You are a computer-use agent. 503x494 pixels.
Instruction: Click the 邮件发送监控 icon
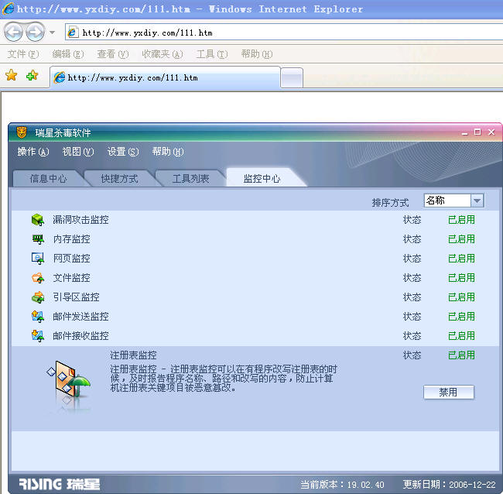(x=38, y=317)
